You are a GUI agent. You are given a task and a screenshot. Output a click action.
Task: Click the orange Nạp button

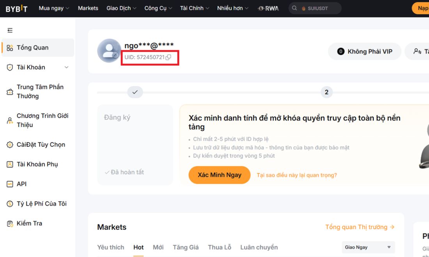point(421,8)
